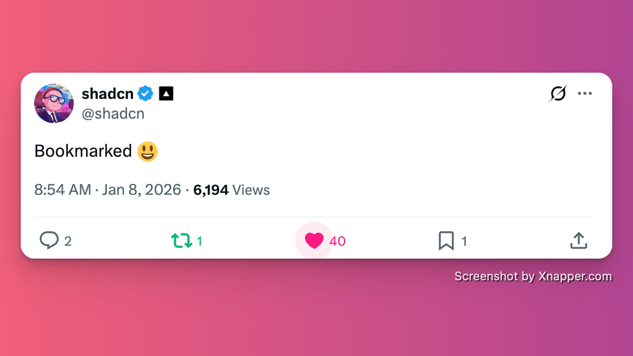This screenshot has height=356, width=633.
Task: Click the "Bookmarked" tweet text
Action: 83,151
